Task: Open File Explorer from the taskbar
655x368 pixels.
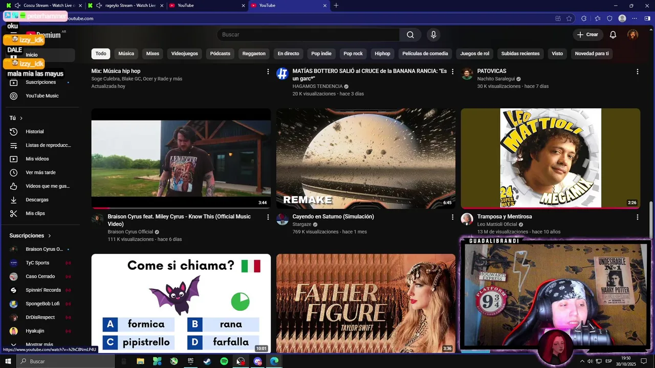Action: [140, 361]
